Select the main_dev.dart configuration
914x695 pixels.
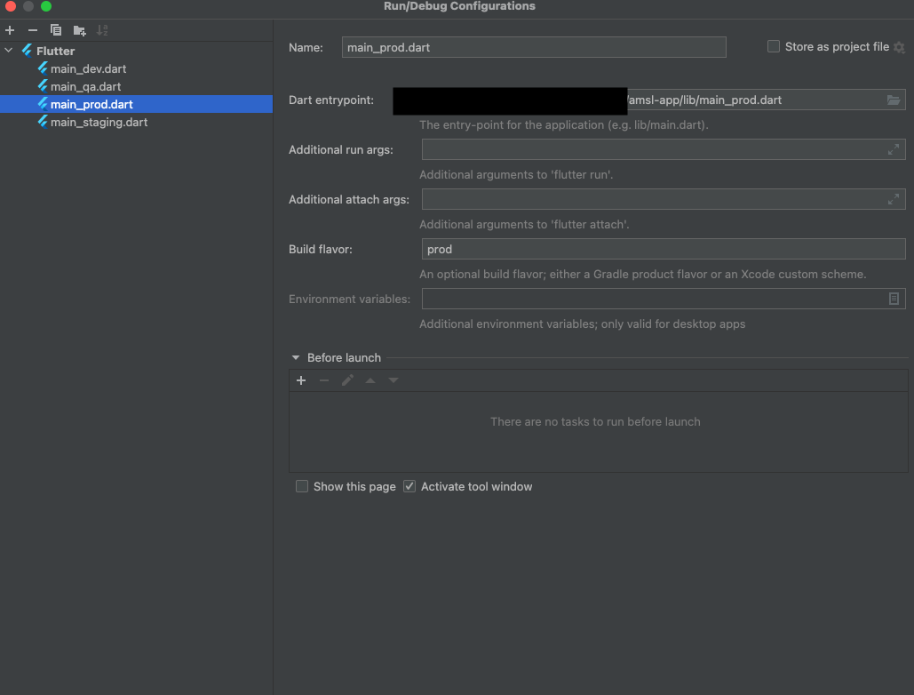[x=89, y=68]
